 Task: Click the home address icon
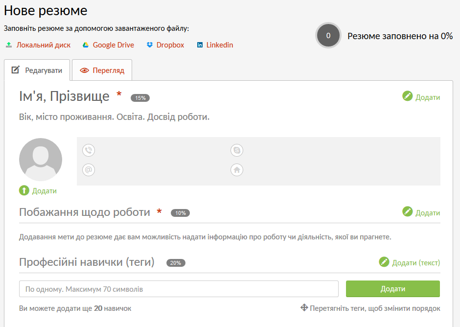tap(237, 170)
